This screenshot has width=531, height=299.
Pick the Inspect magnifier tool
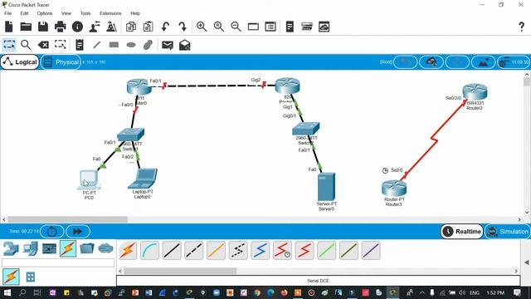pos(26,44)
